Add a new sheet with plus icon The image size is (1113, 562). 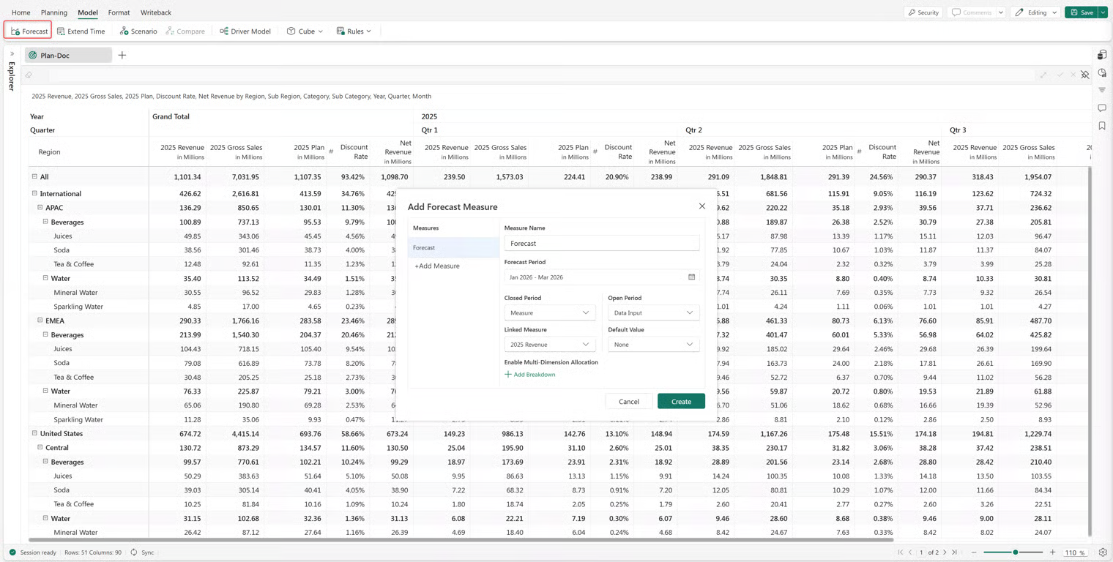point(122,55)
